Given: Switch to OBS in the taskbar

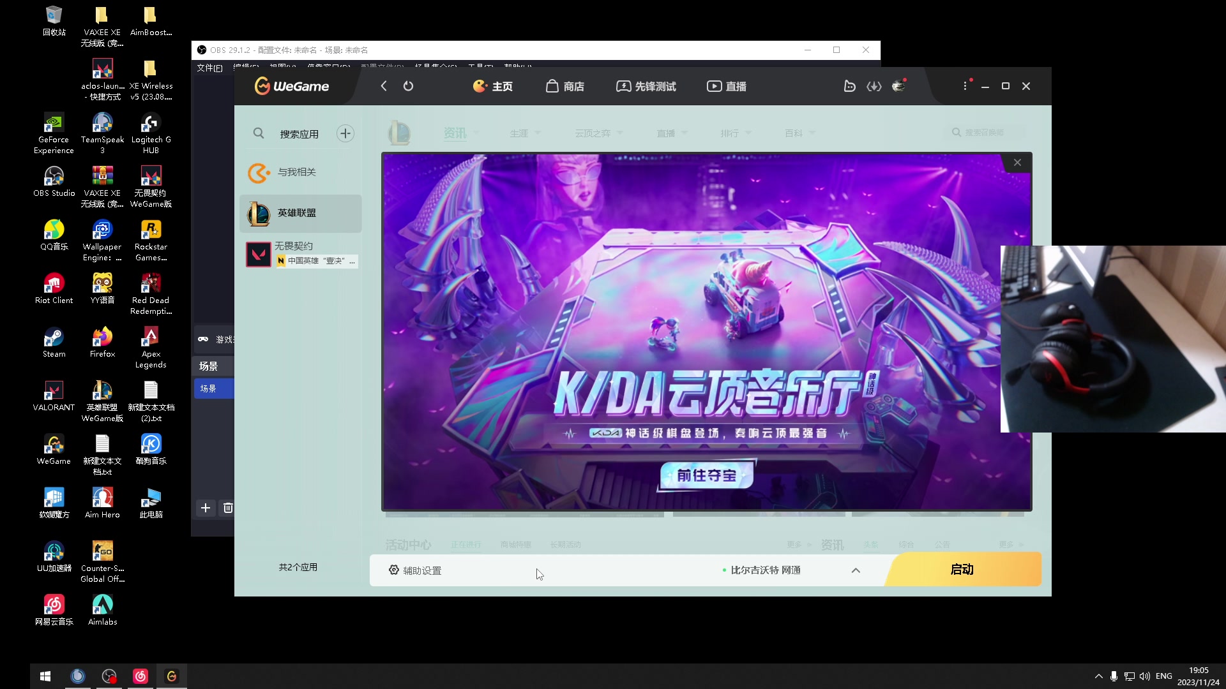Looking at the screenshot, I should point(109,676).
